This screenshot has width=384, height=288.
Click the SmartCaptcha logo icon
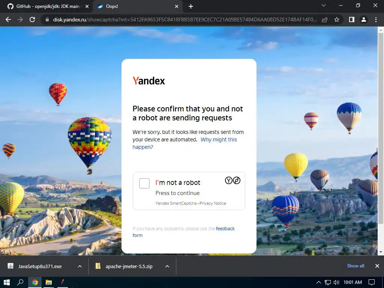(x=232, y=180)
